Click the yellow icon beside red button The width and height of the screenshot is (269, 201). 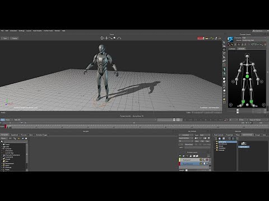tap(207, 38)
